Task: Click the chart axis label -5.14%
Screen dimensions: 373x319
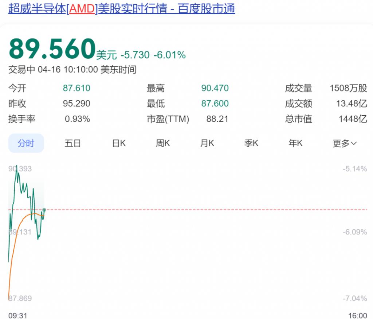Action: point(355,169)
